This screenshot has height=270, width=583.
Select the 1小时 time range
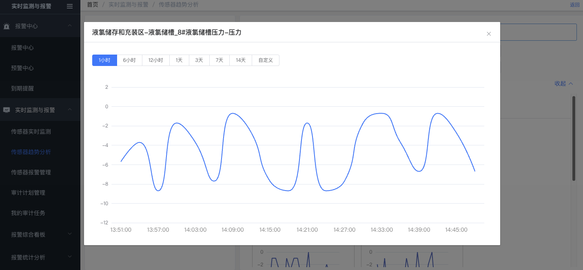tap(104, 60)
